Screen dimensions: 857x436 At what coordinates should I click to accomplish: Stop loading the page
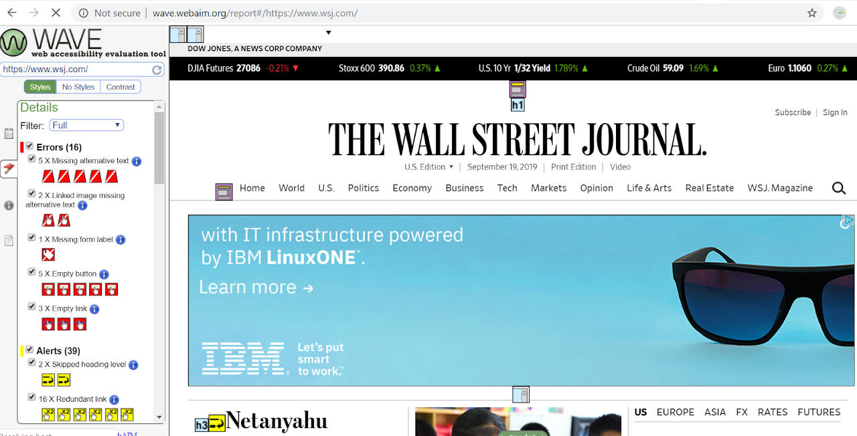55,13
